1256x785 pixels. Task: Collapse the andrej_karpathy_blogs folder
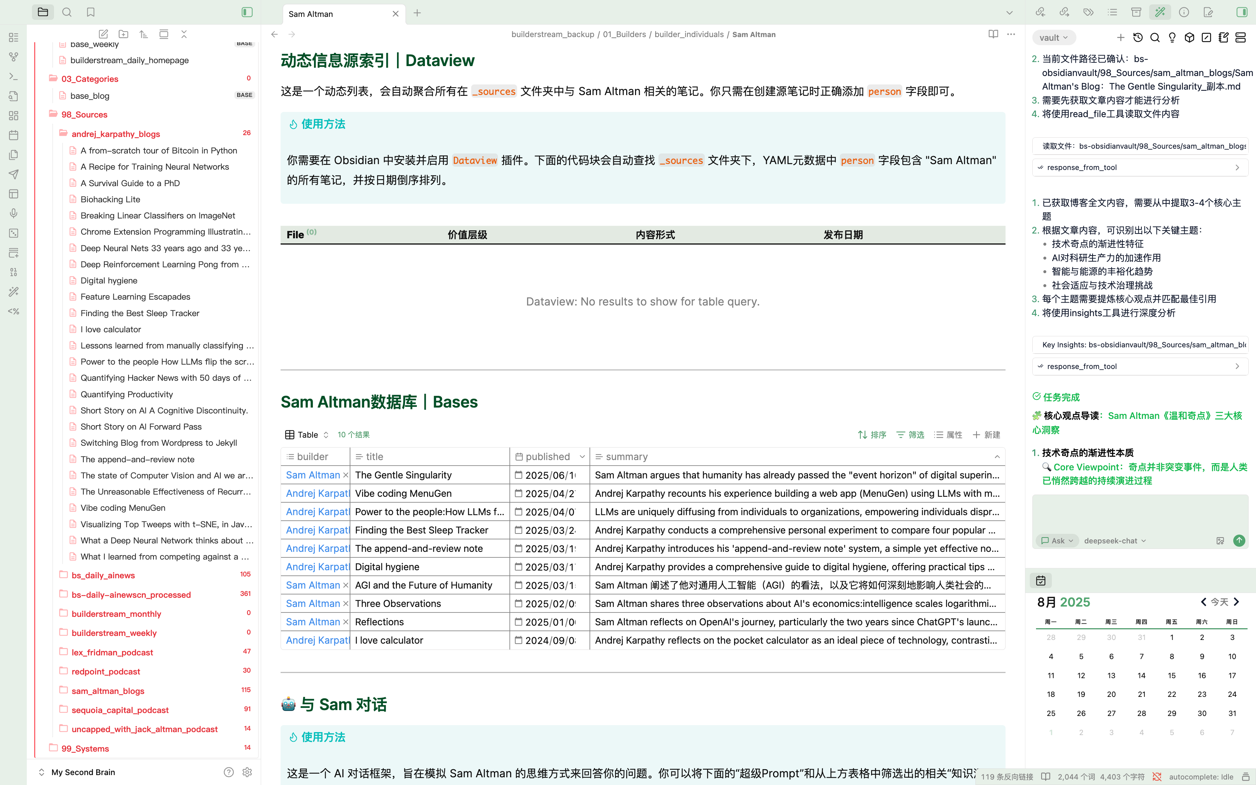[x=115, y=134]
